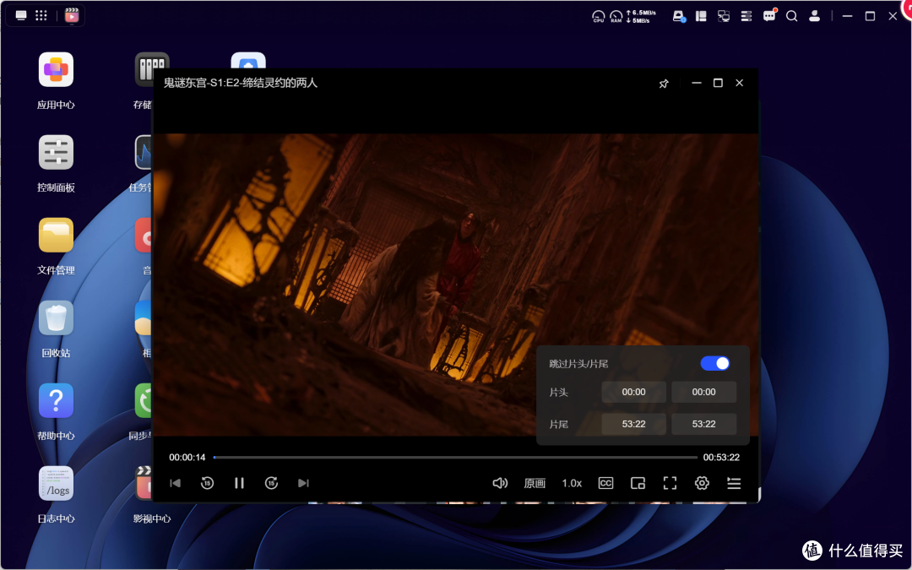
Task: Pause the video with the pause button
Action: tap(239, 483)
